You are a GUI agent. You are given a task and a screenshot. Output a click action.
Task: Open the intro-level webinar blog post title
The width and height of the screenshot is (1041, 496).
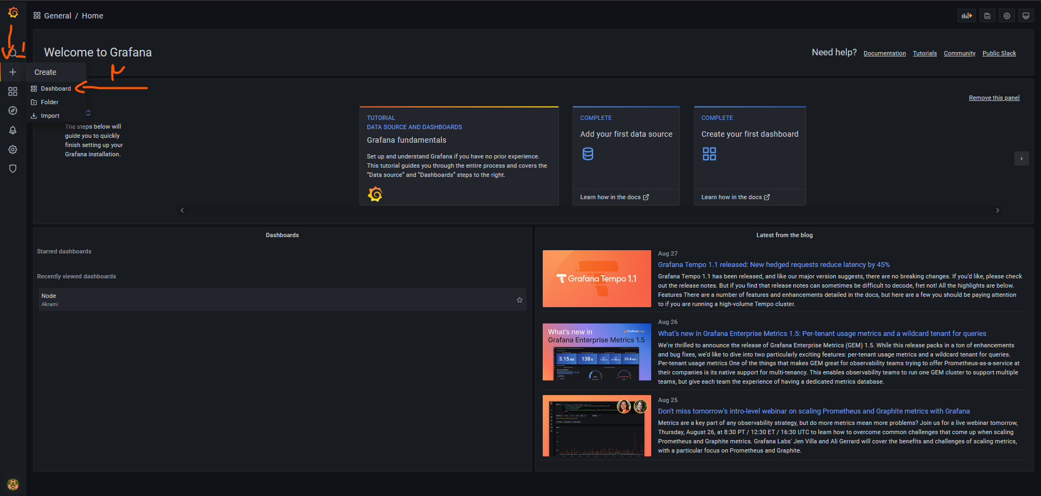[x=814, y=411]
